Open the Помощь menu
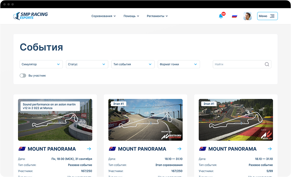The width and height of the screenshot is (291, 177). tap(131, 16)
